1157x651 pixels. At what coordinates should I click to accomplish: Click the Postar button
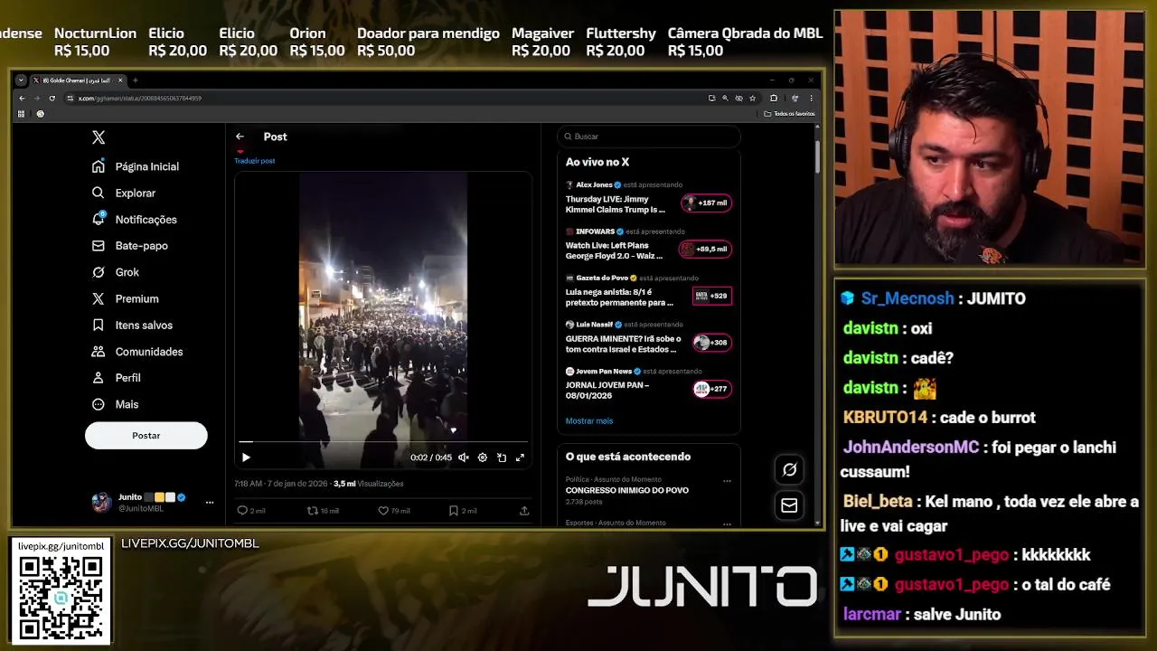point(146,436)
